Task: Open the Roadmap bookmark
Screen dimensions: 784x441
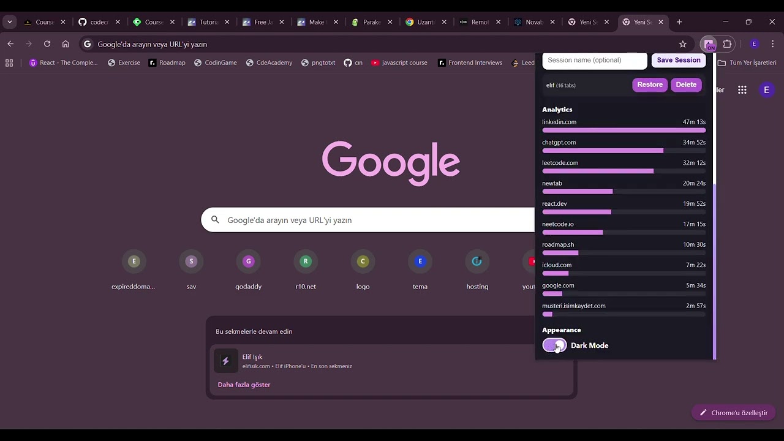Action: pyautogui.click(x=167, y=62)
